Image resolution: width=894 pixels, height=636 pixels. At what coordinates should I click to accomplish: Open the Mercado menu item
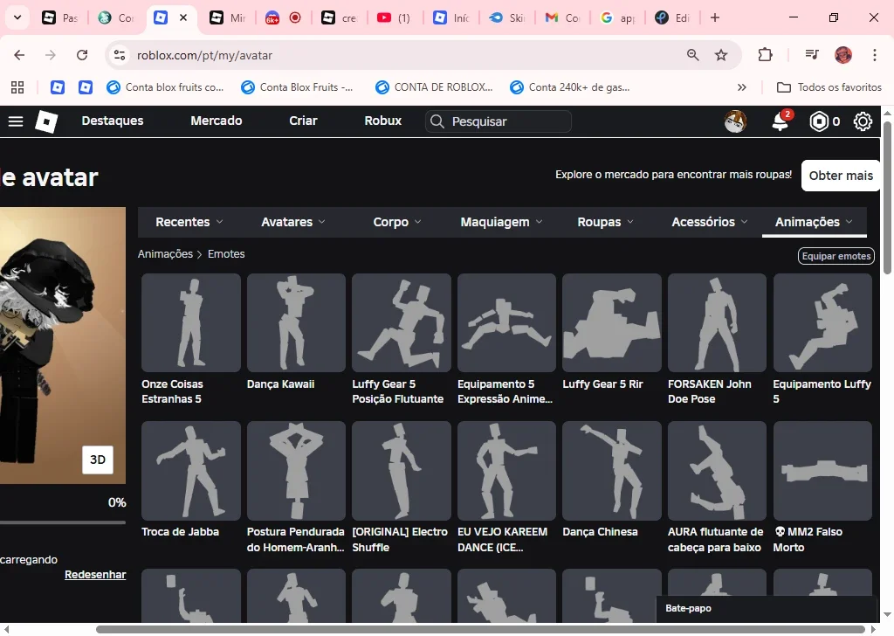point(217,121)
